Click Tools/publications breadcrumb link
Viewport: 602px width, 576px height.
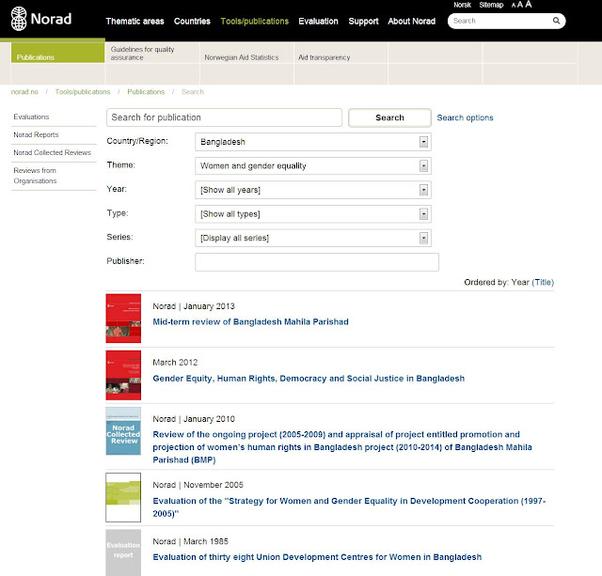[83, 92]
